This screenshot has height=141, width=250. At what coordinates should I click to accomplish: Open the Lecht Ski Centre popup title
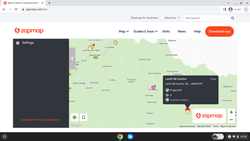coord(176,79)
